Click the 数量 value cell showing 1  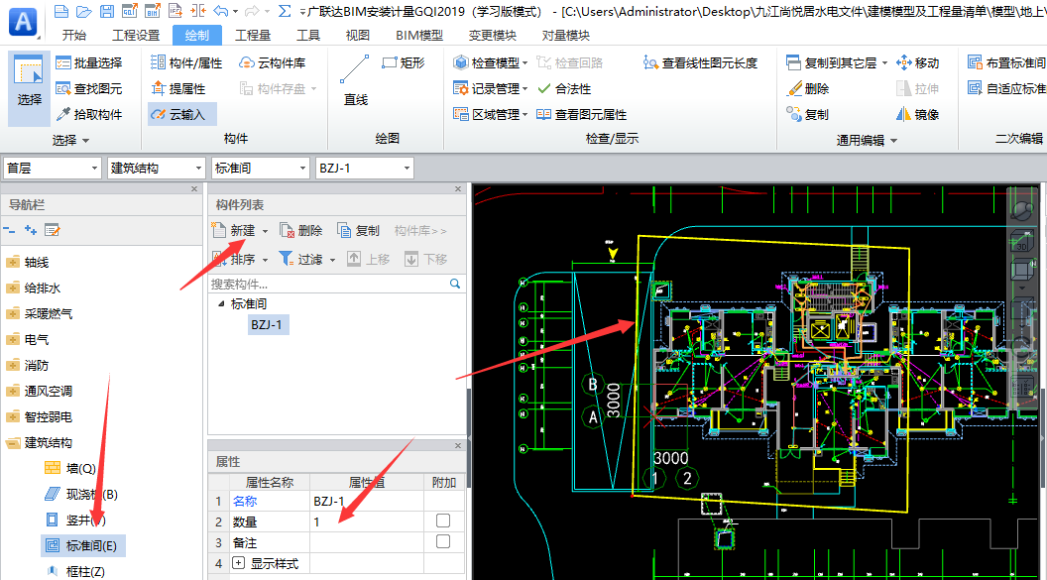367,522
